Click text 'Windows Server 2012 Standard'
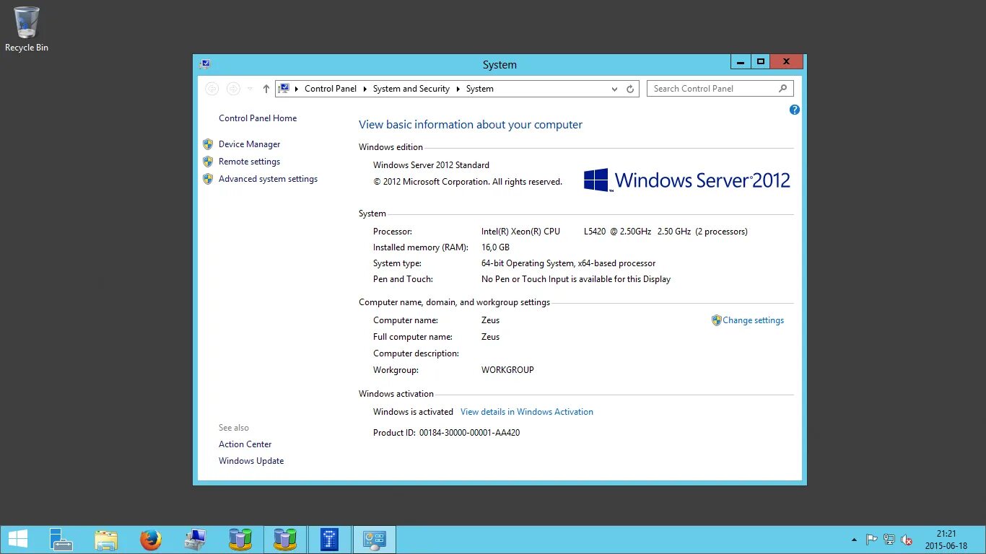Viewport: 986px width, 554px height. coord(431,165)
